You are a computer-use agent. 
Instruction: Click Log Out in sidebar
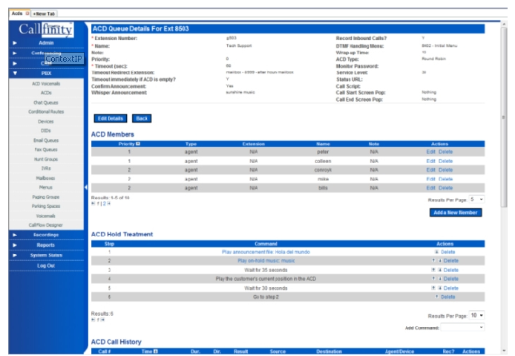click(46, 265)
